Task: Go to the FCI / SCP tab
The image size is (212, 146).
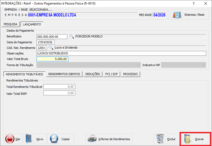Action: 111,74
